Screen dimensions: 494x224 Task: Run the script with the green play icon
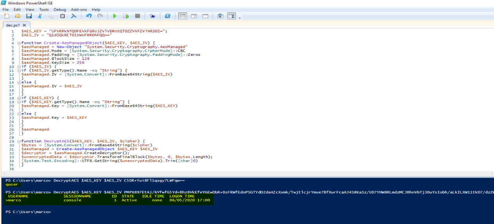coord(115,16)
